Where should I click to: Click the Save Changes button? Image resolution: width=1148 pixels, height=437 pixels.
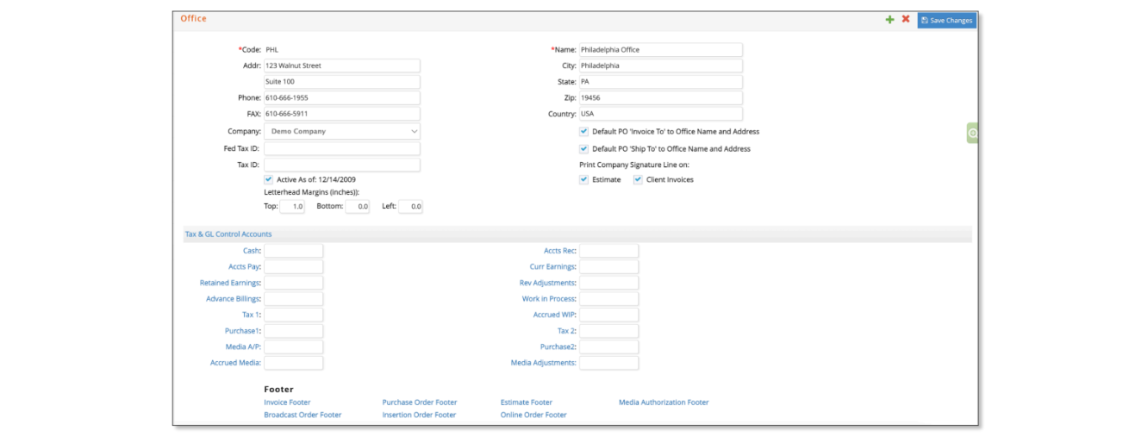(x=946, y=20)
